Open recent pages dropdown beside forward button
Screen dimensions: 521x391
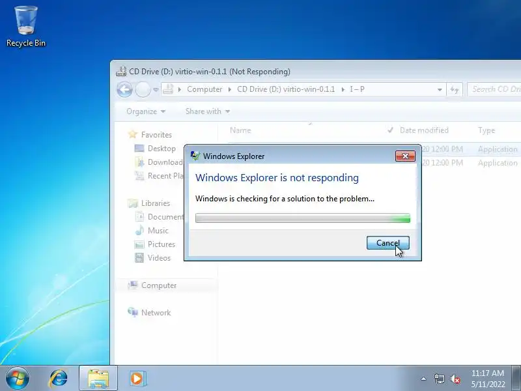(156, 89)
